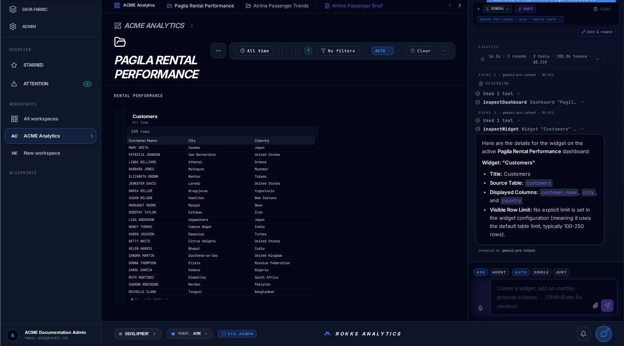
Task: Switch chat mode to ASK
Action: click(x=481, y=272)
